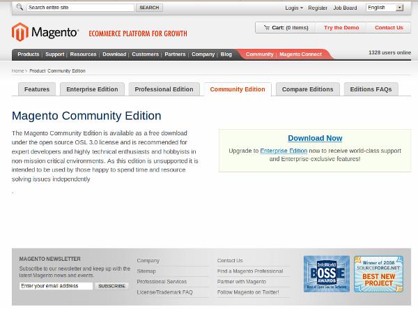
Task: Click the shopping cart icon
Action: click(267, 27)
